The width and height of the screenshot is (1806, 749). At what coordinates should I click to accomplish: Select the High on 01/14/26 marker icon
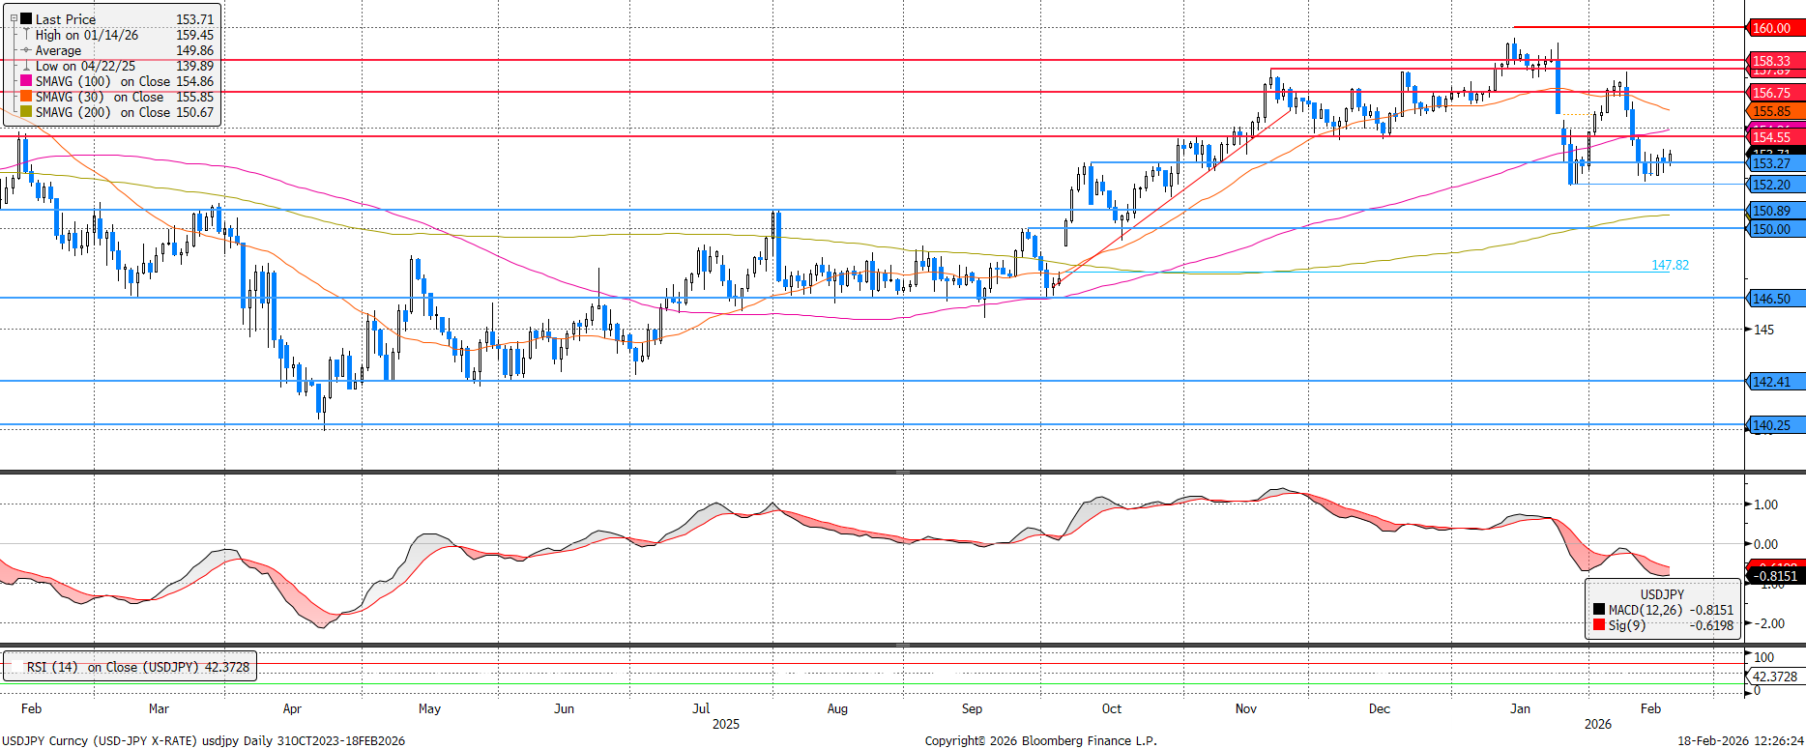[26, 35]
